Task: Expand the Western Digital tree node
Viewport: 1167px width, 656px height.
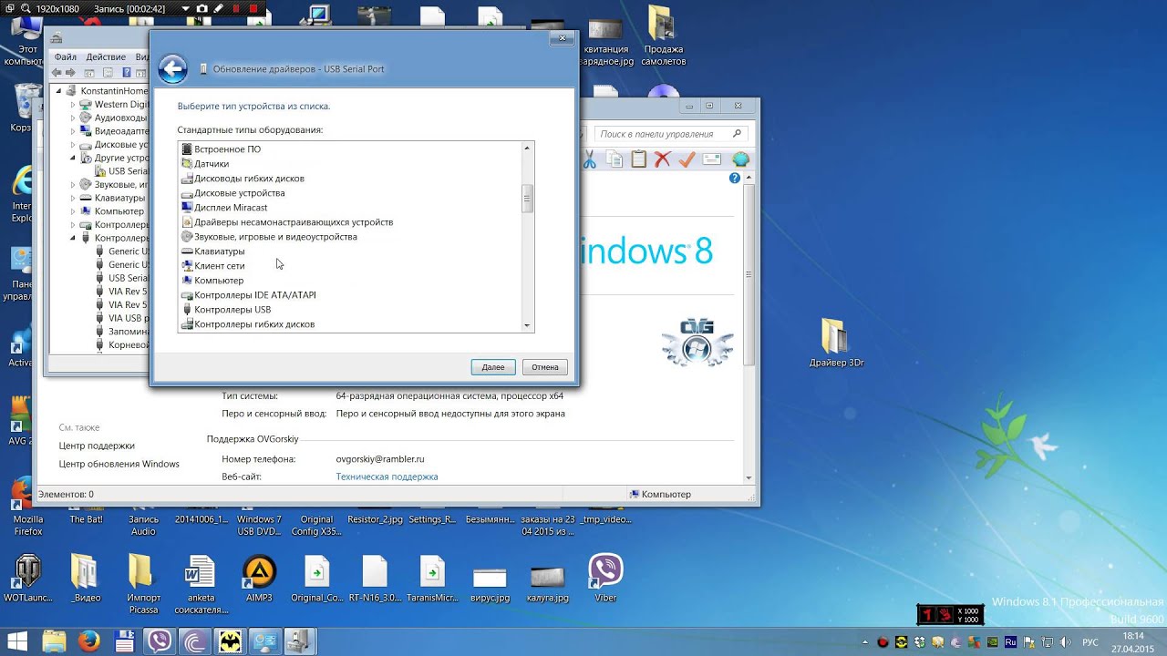Action: click(x=73, y=105)
